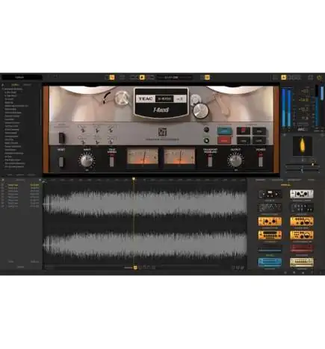Image resolution: width=325 pixels, height=349 pixels.
Task: Open the third tab of the module browser
Action: tap(294, 180)
